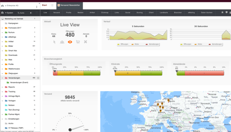Image resolution: width=231 pixels, height=132 pixels.
Task: Toggle Öffnungen legend in 5 Sekunden chart
Action: 123,44
